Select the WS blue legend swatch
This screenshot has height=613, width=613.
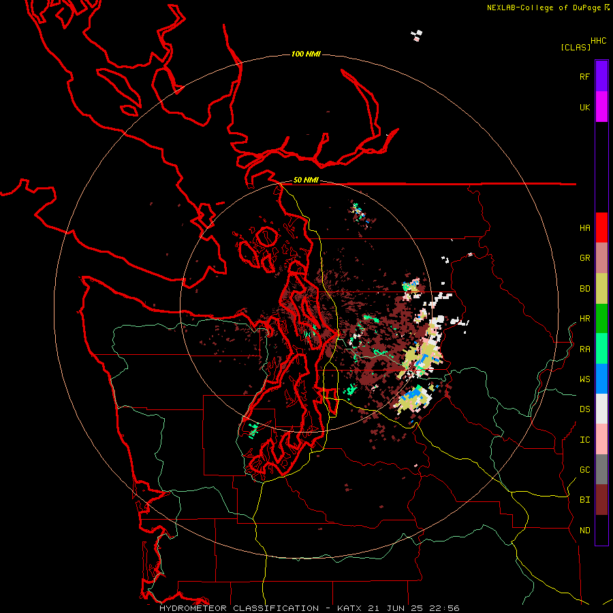click(601, 379)
